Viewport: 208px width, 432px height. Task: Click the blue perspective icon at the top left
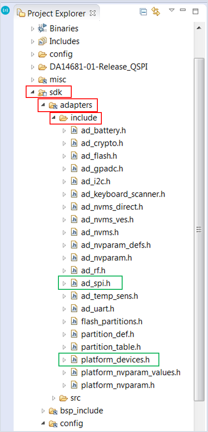[5, 11]
